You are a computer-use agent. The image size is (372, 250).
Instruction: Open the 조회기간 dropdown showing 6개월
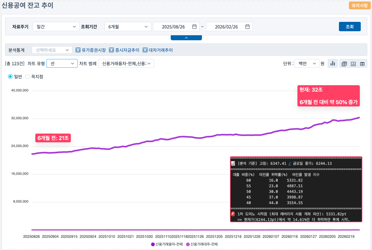pyautogui.click(x=128, y=27)
